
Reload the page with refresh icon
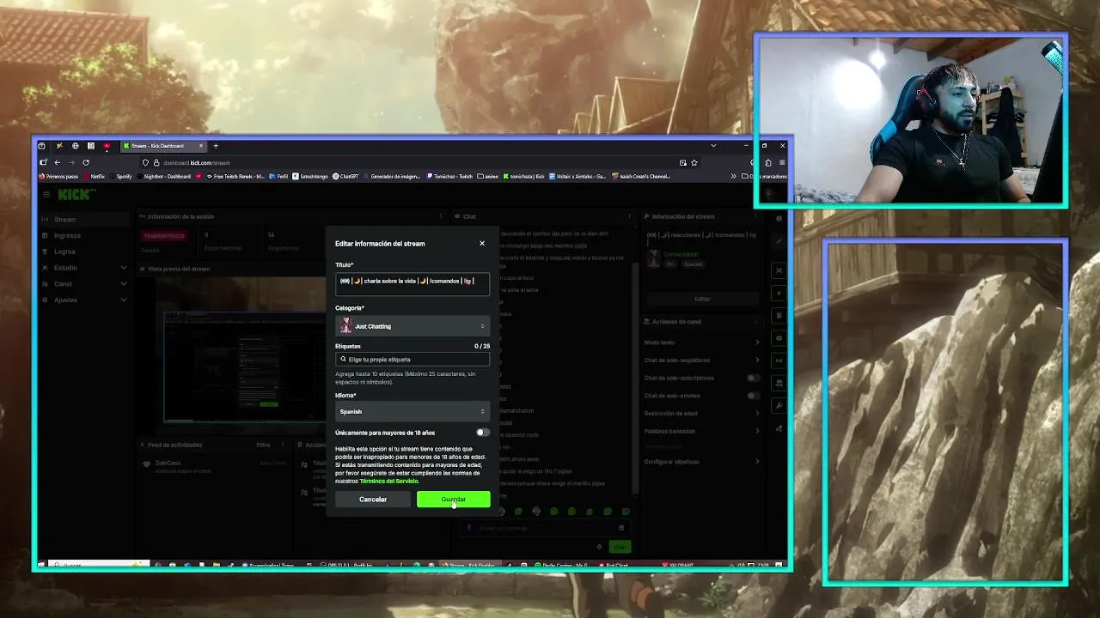[86, 162]
